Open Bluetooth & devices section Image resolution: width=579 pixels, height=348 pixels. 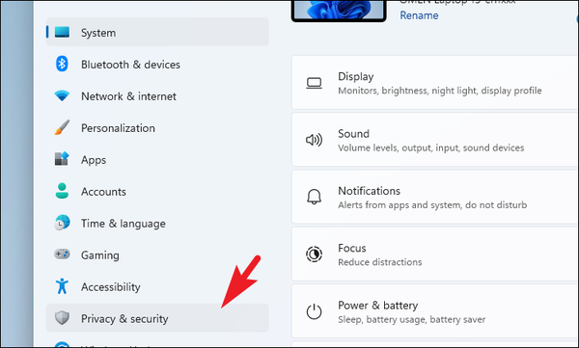click(x=157, y=65)
